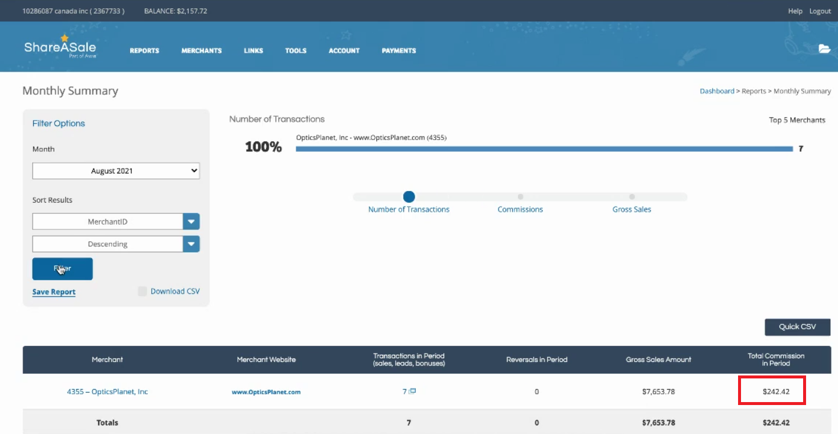Click the 10286087 canada inc account name
Image resolution: width=838 pixels, height=434 pixels.
click(x=73, y=11)
